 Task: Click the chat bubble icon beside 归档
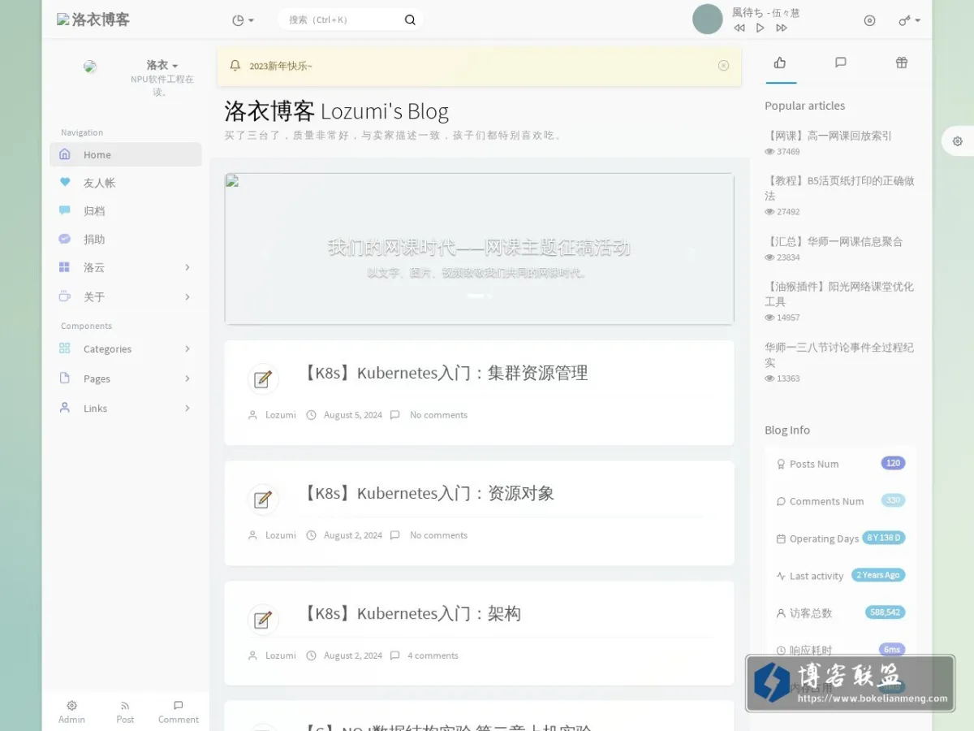pyautogui.click(x=65, y=210)
